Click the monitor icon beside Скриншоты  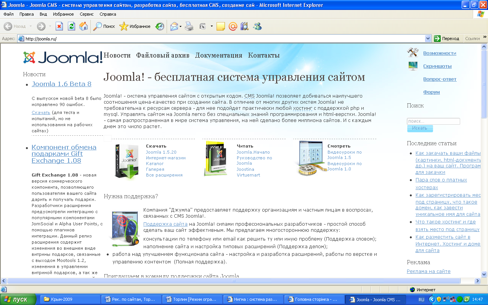tap(413, 66)
